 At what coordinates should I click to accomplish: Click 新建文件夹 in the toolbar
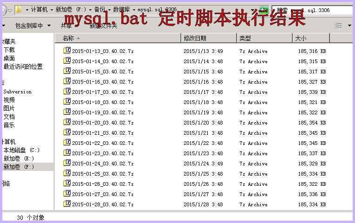pyautogui.click(x=103, y=26)
